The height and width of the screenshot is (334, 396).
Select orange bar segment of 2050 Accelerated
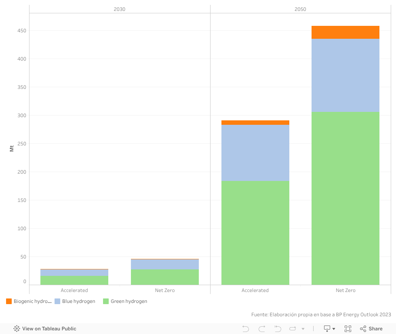pos(255,122)
